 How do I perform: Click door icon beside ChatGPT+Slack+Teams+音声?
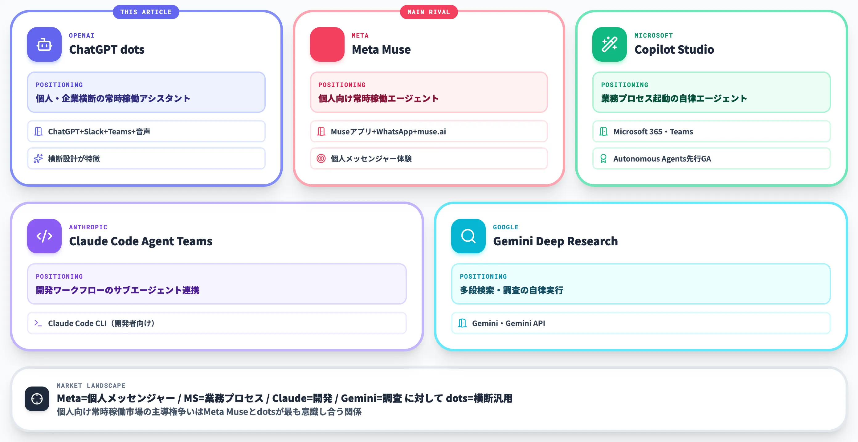tap(38, 131)
